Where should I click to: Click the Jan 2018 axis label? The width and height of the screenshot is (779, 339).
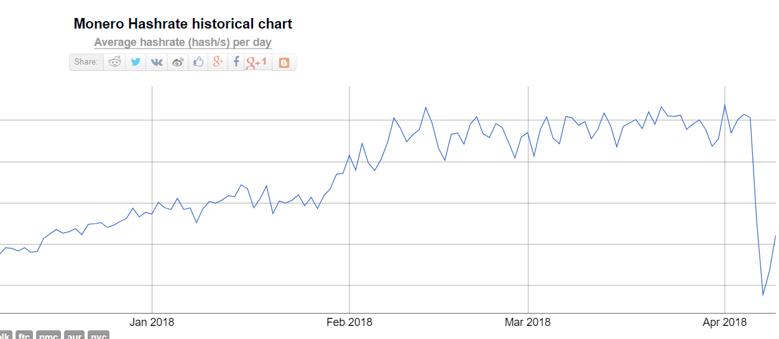152,322
